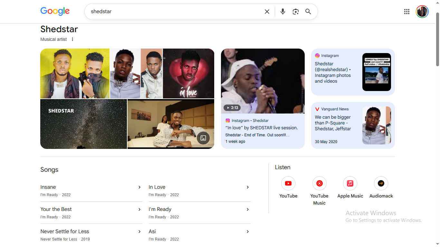This screenshot has height=247, width=440.
Task: Click the magnifier search icon
Action: pyautogui.click(x=308, y=12)
